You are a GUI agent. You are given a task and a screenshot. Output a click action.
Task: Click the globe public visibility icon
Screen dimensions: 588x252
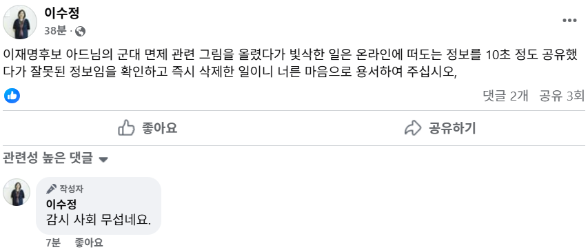point(80,32)
